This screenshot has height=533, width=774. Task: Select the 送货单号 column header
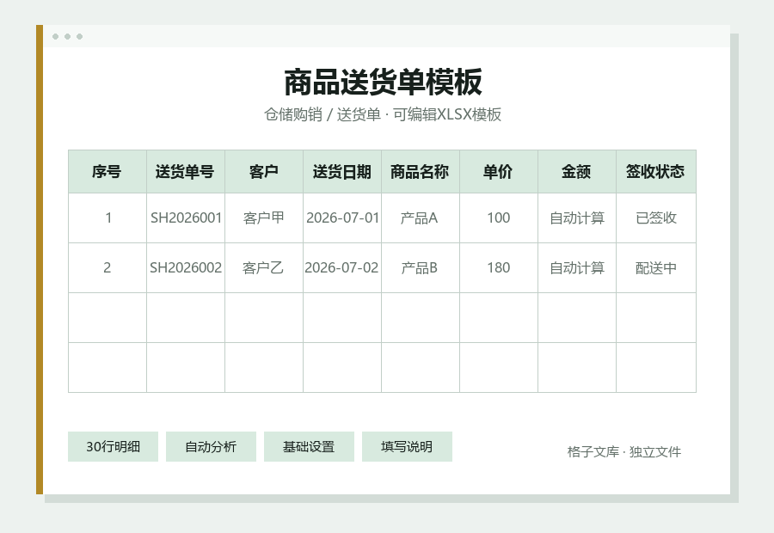pyautogui.click(x=186, y=171)
